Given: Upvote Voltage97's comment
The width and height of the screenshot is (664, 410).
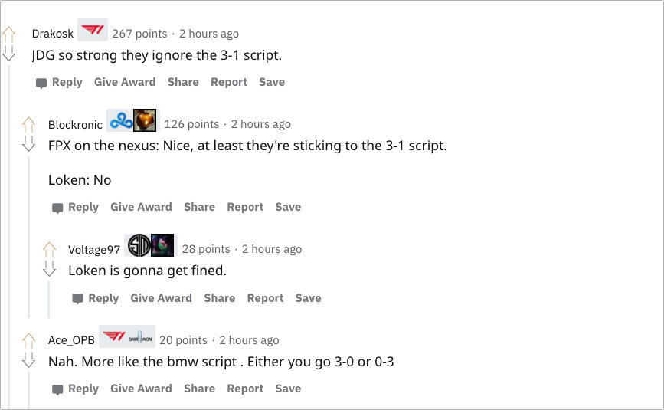Looking at the screenshot, I should coord(50,248).
